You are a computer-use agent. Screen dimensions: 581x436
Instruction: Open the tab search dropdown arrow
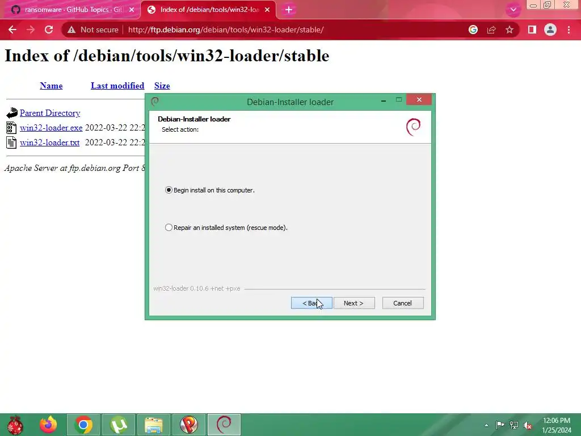513,10
